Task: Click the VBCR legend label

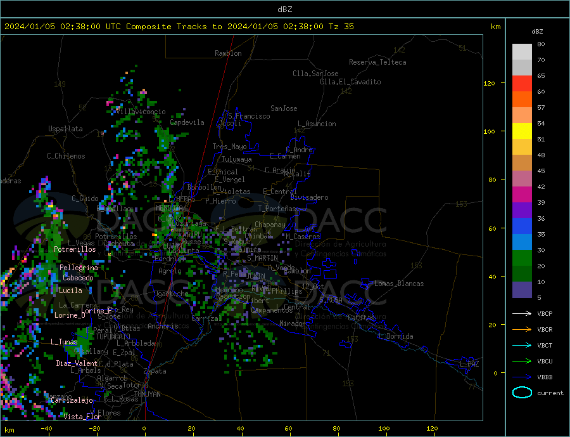Action: coord(545,330)
